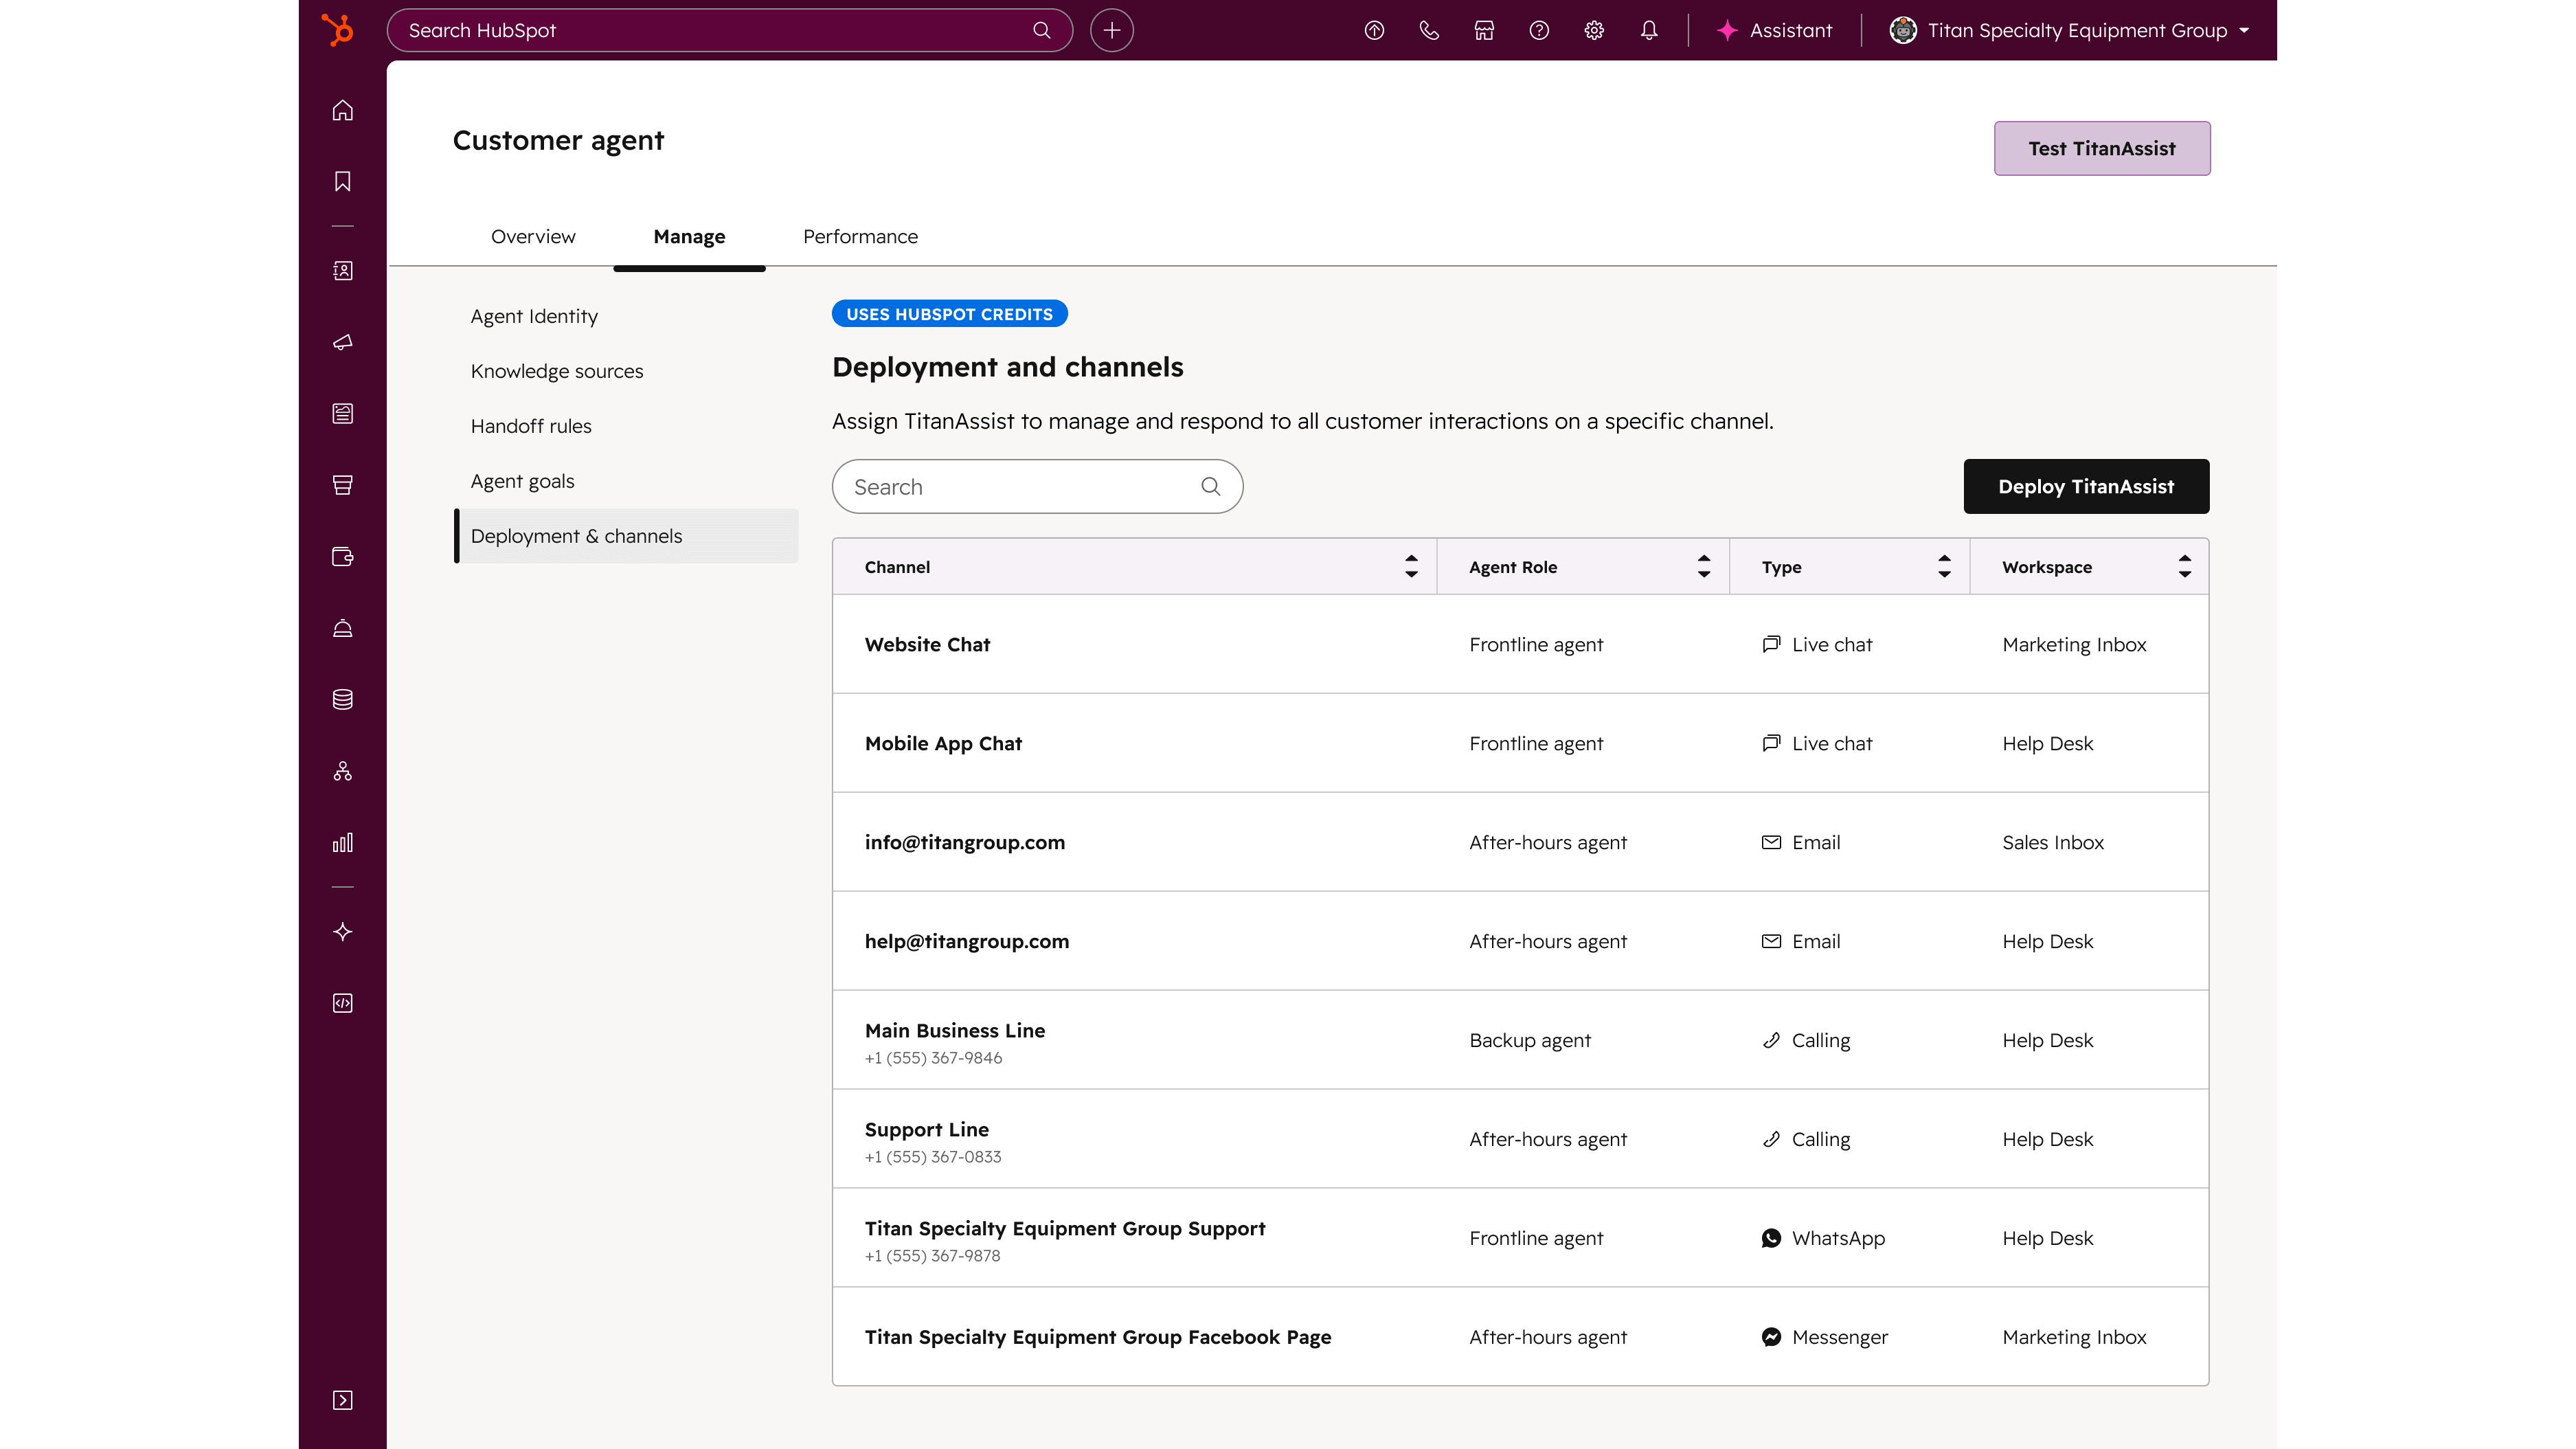Open the Main Business Line channel
The width and height of the screenshot is (2576, 1449).
[x=955, y=1031]
